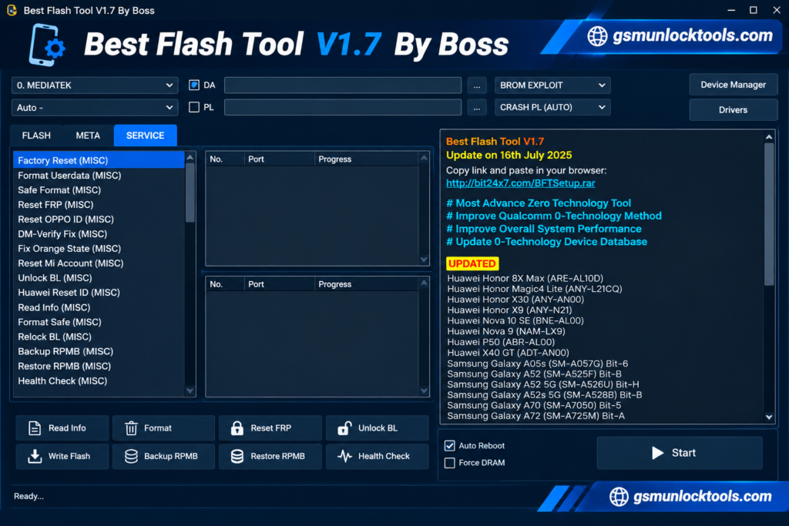Click the Drivers button

click(x=734, y=109)
